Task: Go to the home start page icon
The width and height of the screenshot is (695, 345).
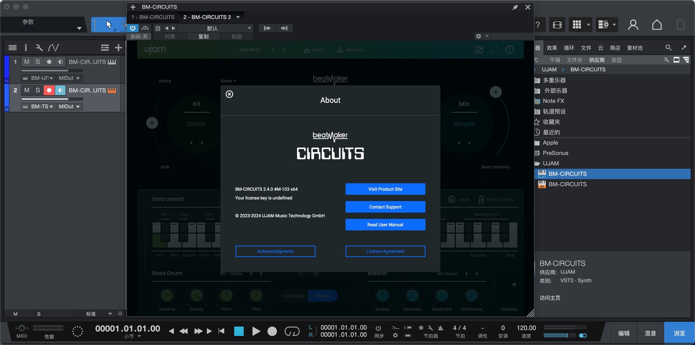Action: (657, 25)
